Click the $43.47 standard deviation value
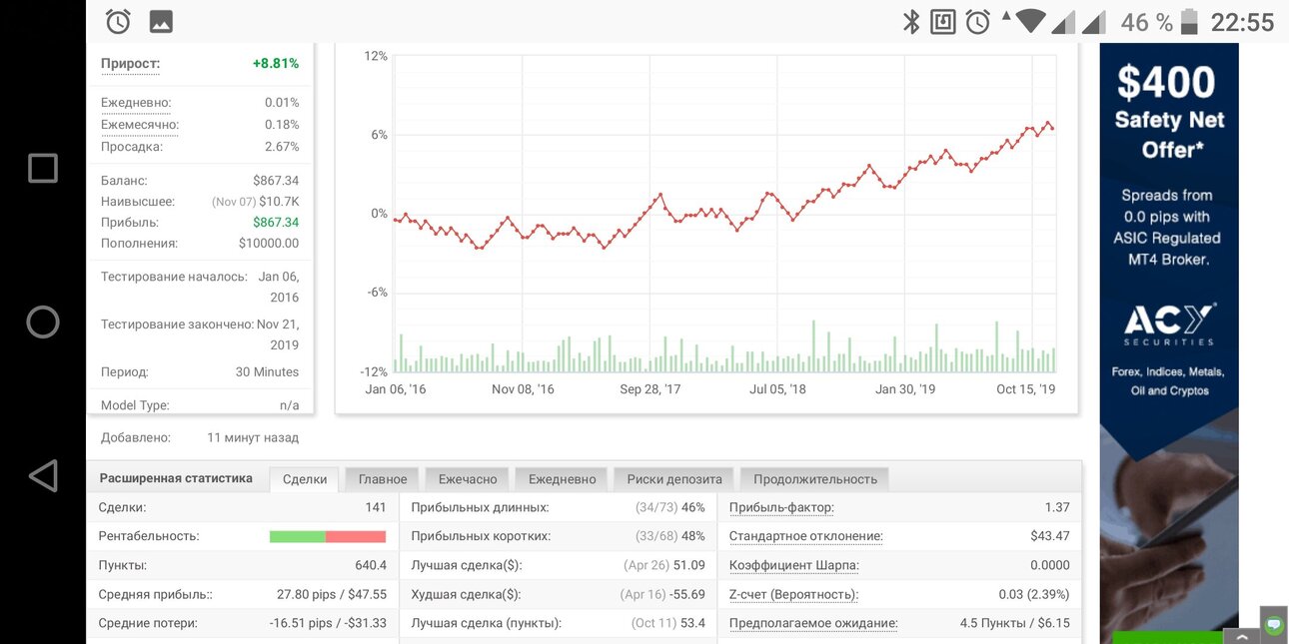 tap(1050, 536)
